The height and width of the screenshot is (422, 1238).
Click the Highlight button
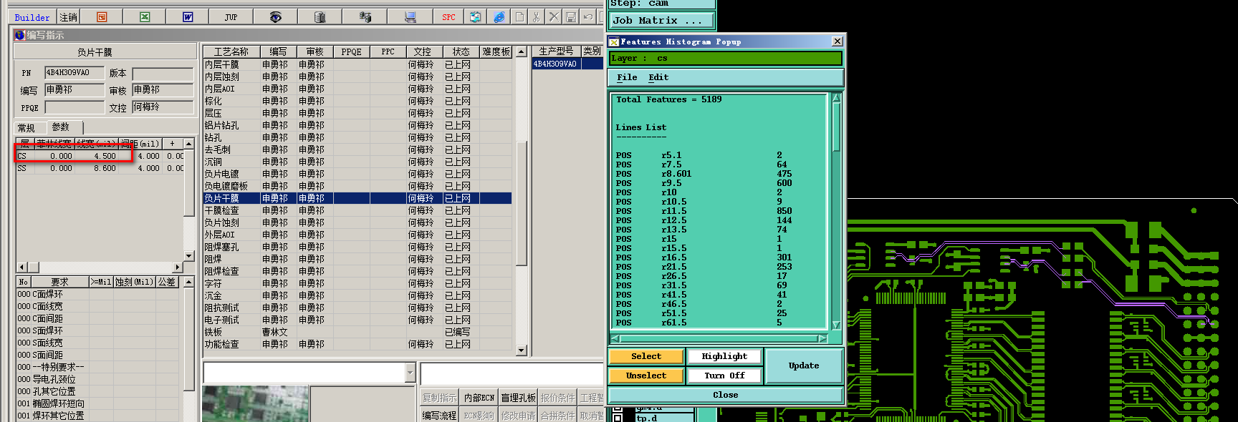click(x=724, y=356)
